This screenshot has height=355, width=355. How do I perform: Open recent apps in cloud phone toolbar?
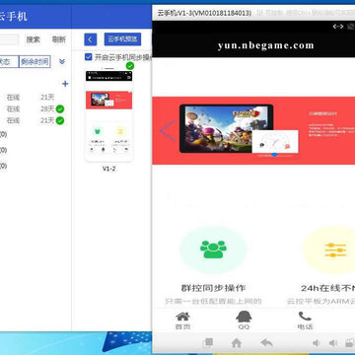point(208,343)
